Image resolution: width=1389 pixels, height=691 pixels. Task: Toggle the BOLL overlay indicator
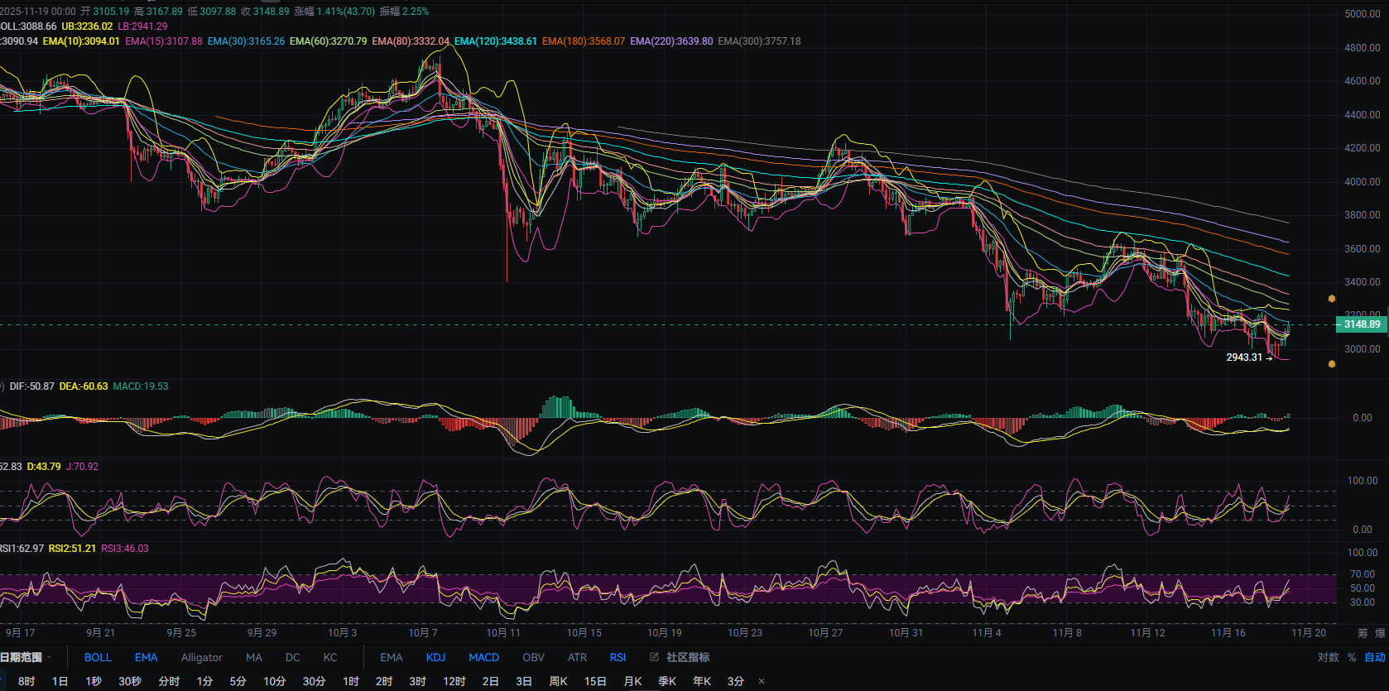tap(98, 657)
